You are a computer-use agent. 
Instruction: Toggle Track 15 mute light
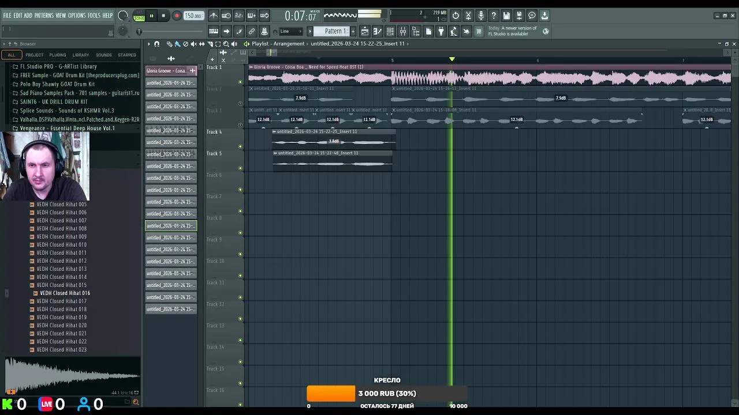pyautogui.click(x=241, y=383)
